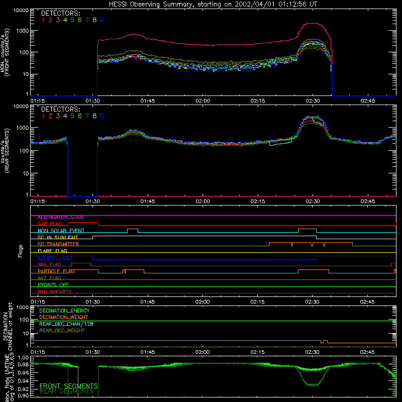This screenshot has height=402, width=402.
Task: Click the raised GAP_FLAG segment near 01:25
Action: 83,223
